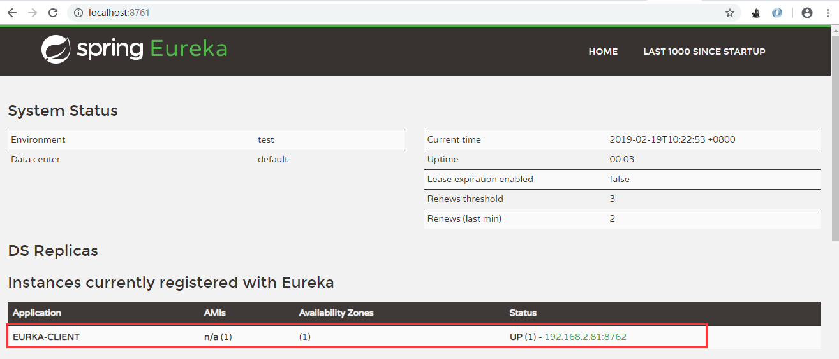Viewport: 839px width, 359px height.
Task: Click the uptime value 00:03
Action: click(622, 159)
